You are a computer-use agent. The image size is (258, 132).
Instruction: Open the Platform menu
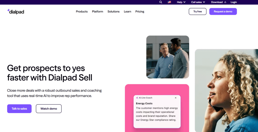point(98,12)
